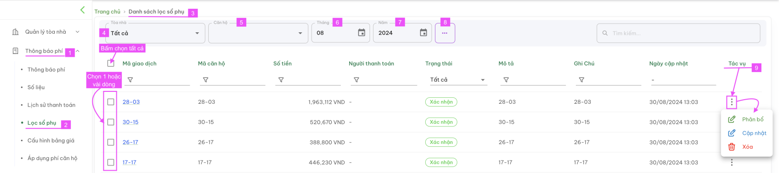Click the Tìm kiếm search field

(678, 33)
